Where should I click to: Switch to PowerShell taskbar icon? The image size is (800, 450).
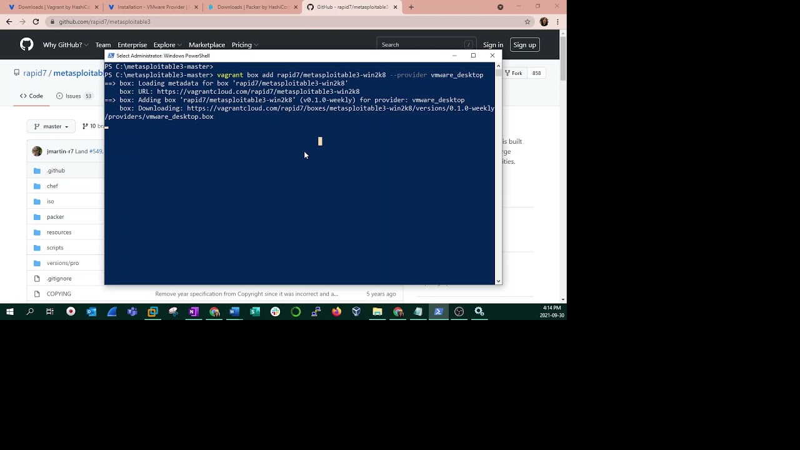439,311
